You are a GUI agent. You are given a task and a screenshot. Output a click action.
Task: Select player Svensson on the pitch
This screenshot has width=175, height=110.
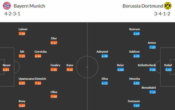134,101
